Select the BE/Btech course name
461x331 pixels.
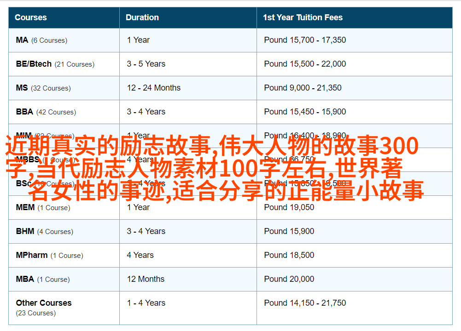pos(34,64)
